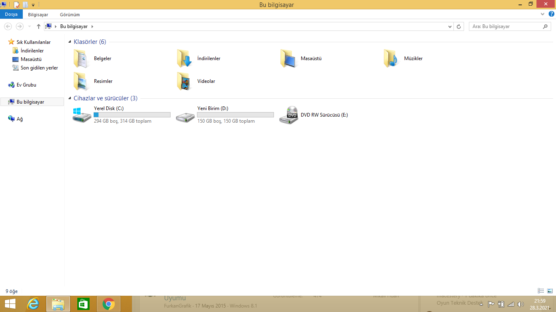The height and width of the screenshot is (312, 556).
Task: Open the Masaüstü folder under Klasörler
Action: tap(301, 58)
